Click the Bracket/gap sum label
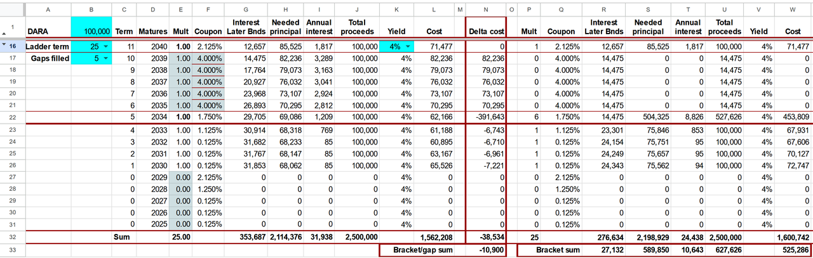This screenshot has width=813, height=258. 424,250
